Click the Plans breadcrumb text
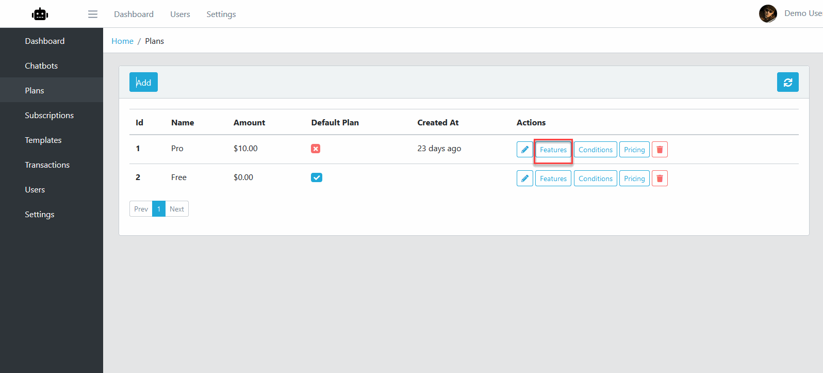Screen dimensions: 823x373 click(x=154, y=41)
